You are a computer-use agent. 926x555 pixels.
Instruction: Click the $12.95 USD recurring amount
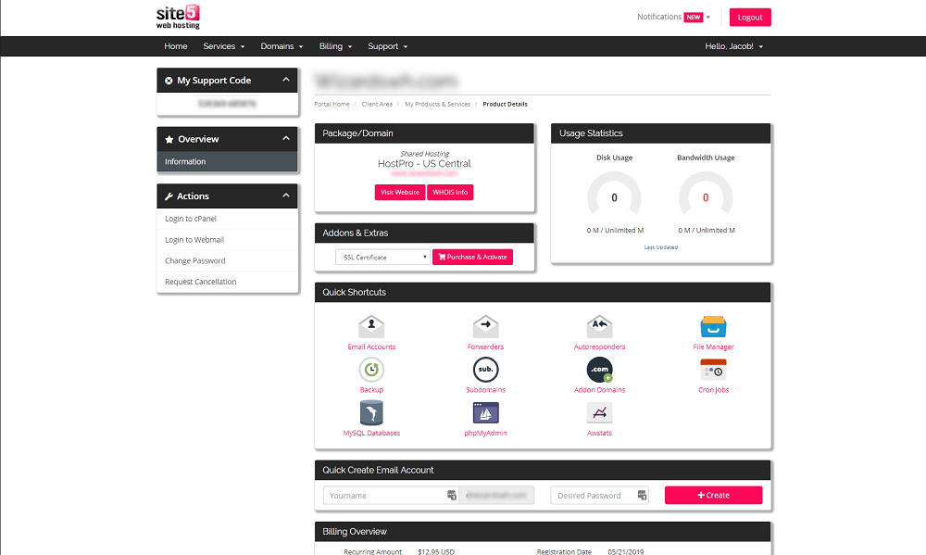coord(436,551)
